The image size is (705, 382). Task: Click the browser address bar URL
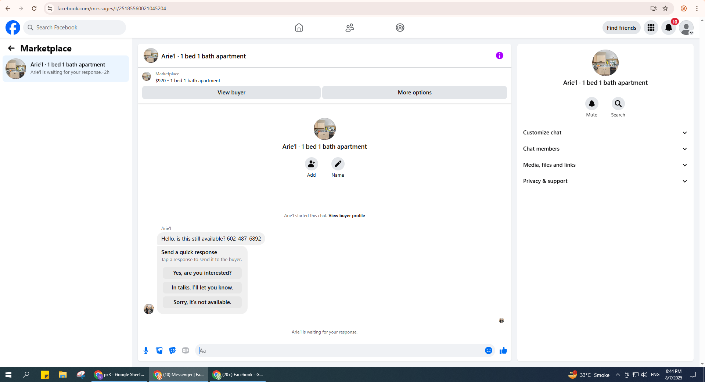point(112,8)
